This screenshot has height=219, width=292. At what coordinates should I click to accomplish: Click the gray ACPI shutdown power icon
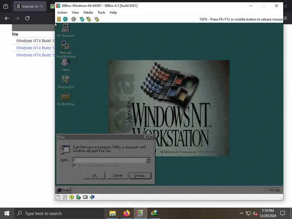click(x=74, y=19)
